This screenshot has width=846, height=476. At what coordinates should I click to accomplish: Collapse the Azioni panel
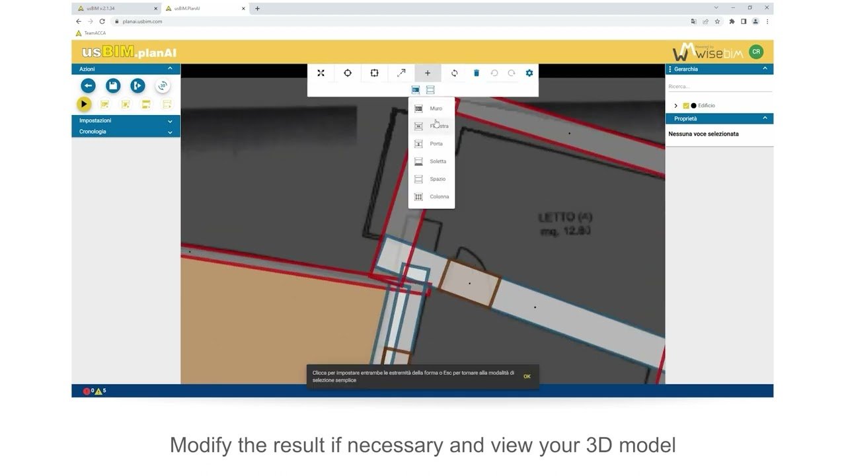(x=170, y=69)
